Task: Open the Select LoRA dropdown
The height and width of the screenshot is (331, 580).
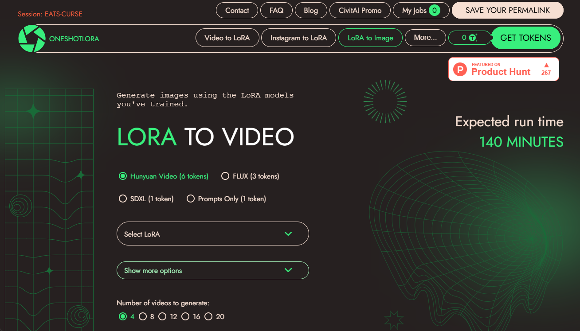Action: [x=213, y=234]
